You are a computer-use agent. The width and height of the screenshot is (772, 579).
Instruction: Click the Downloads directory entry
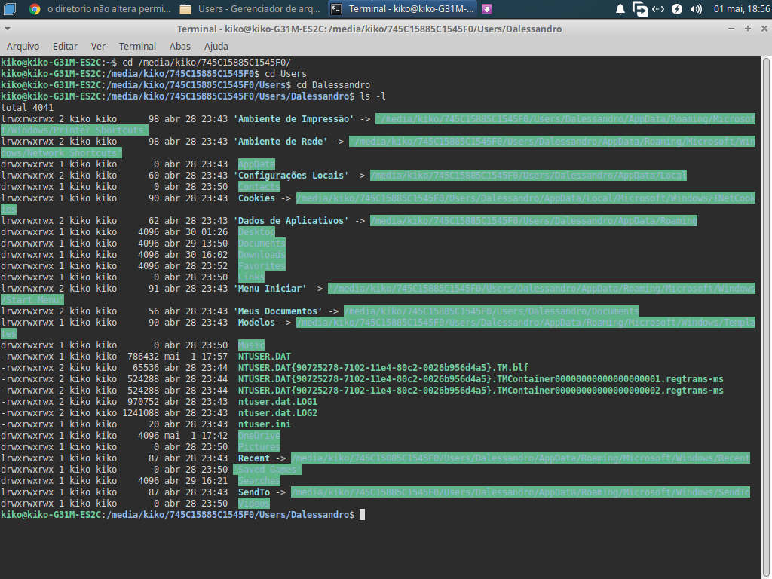(262, 255)
